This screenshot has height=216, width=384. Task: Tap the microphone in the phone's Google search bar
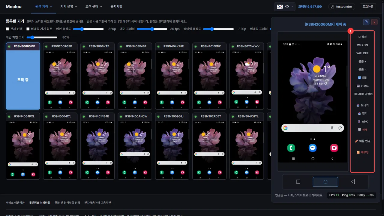tap(332, 128)
